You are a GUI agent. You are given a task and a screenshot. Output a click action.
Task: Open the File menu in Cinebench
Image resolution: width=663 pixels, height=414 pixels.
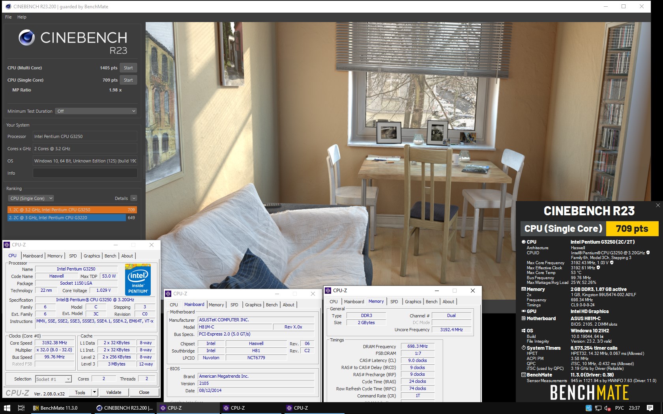(x=8, y=17)
